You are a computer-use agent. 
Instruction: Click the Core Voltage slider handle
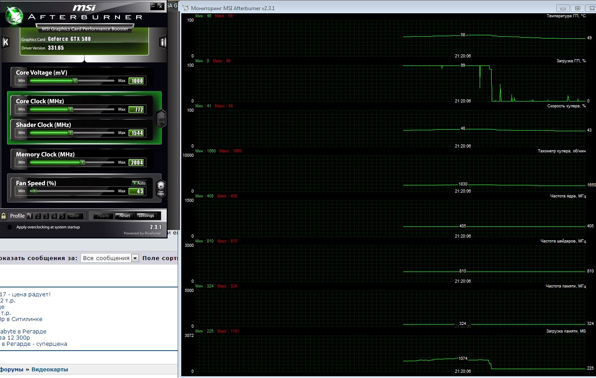75,81
